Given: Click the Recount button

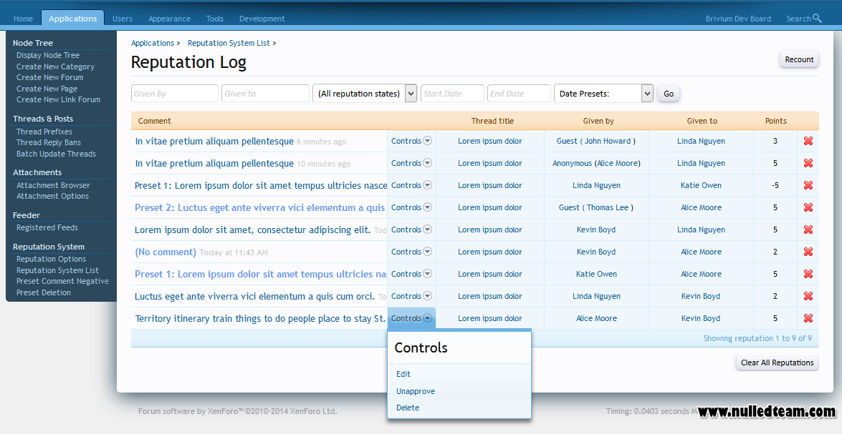Looking at the screenshot, I should [x=799, y=59].
